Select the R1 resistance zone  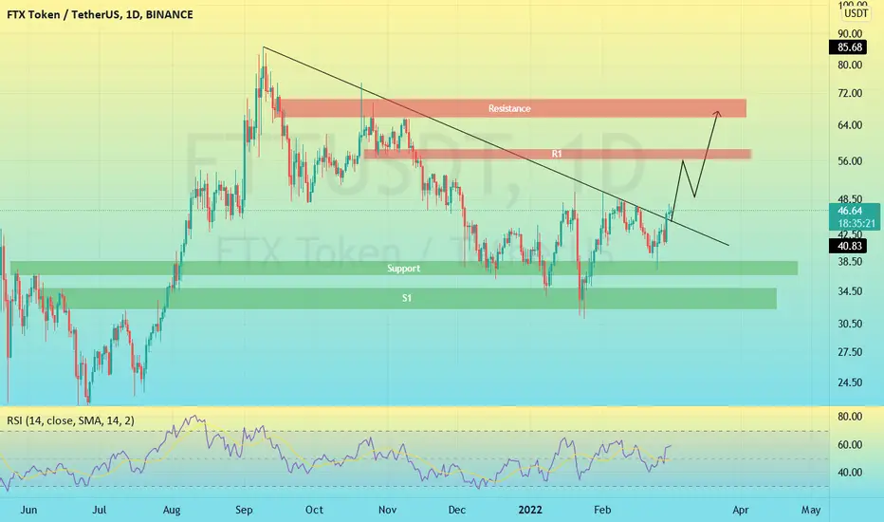557,154
